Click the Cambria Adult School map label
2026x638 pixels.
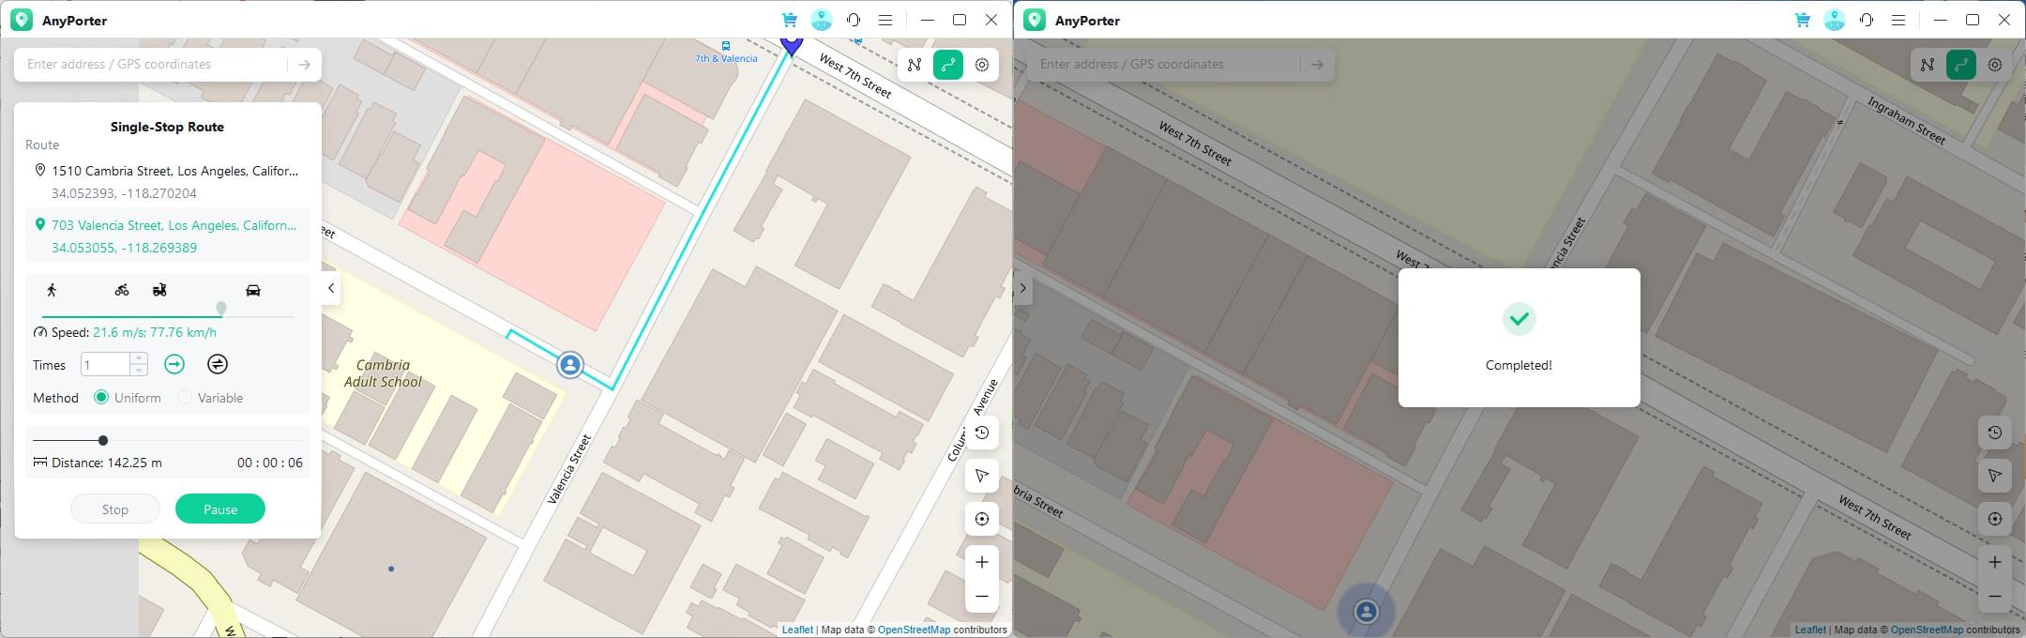(383, 373)
